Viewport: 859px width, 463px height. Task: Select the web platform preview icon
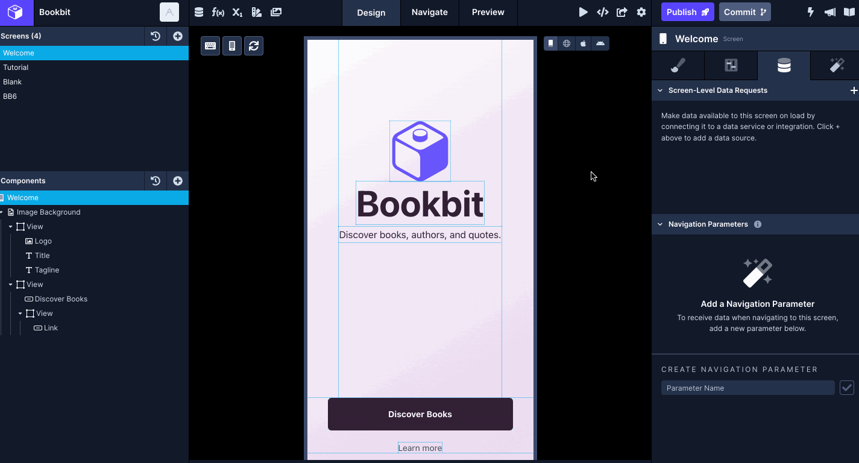tap(567, 43)
